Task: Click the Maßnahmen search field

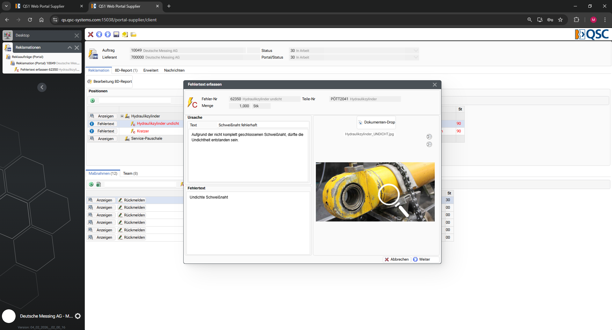Action: [x=140, y=184]
